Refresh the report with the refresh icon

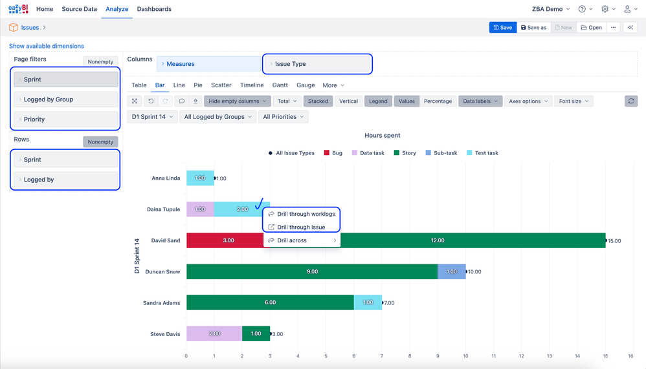(x=631, y=101)
